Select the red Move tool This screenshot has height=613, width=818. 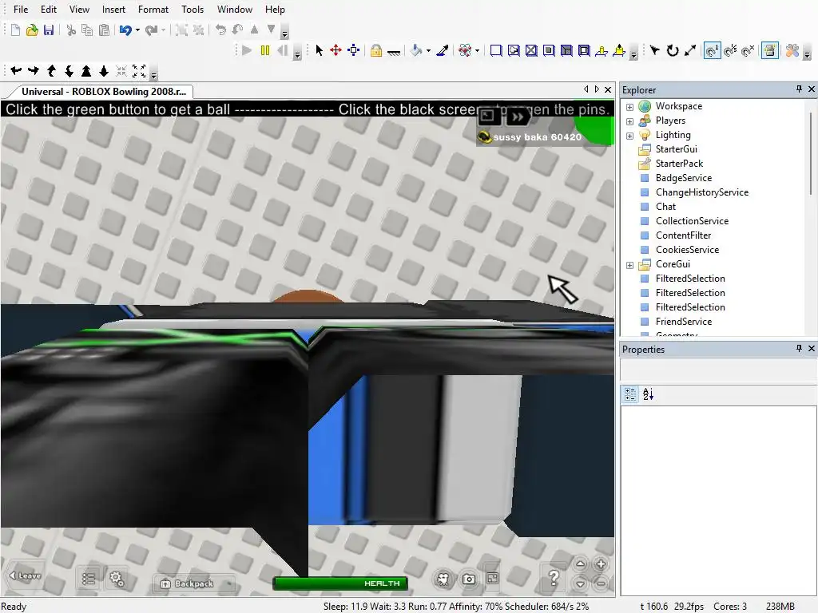(336, 50)
